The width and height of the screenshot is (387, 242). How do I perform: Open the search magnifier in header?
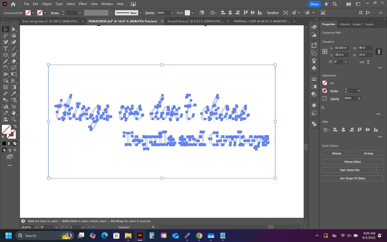click(x=335, y=4)
